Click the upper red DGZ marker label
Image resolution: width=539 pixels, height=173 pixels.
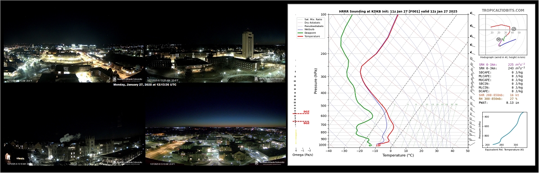point(306,112)
